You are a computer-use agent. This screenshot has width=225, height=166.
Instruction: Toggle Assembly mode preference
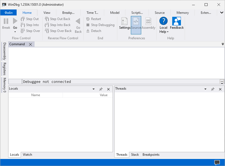[x=148, y=24]
